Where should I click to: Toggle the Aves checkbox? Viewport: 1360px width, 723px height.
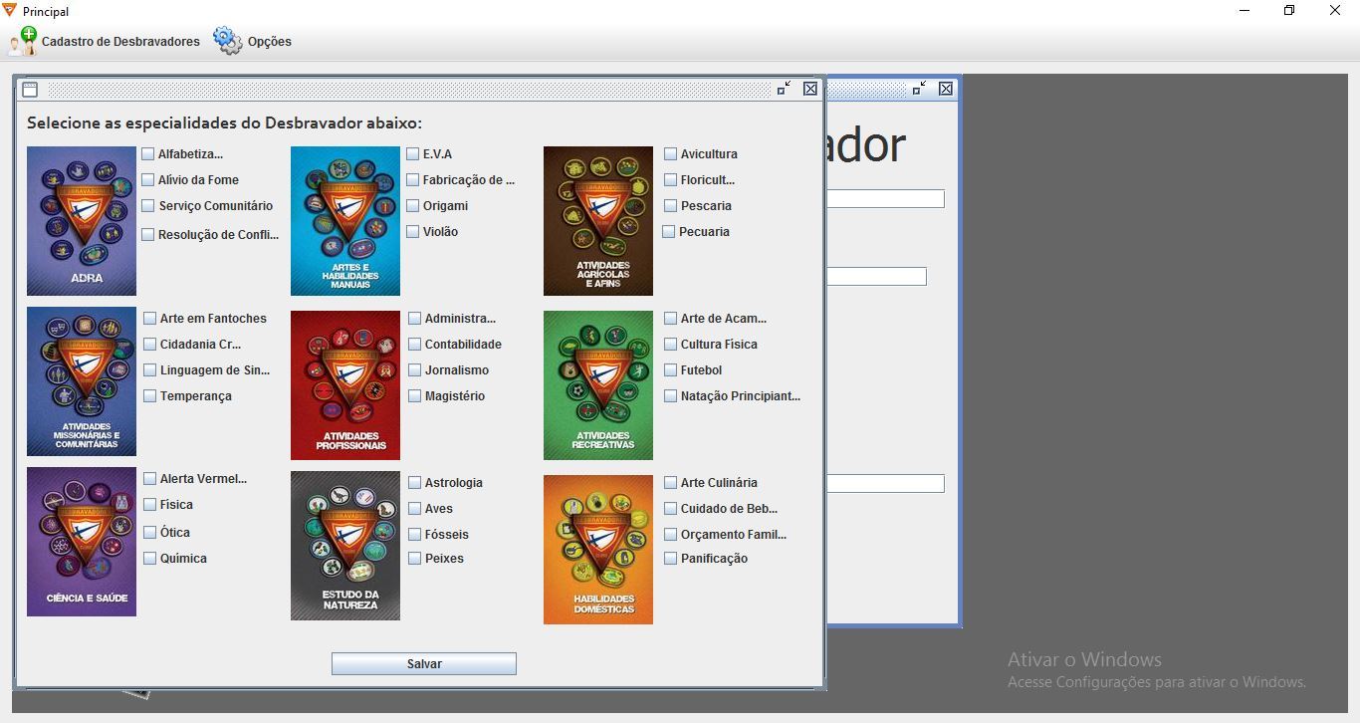(x=415, y=509)
